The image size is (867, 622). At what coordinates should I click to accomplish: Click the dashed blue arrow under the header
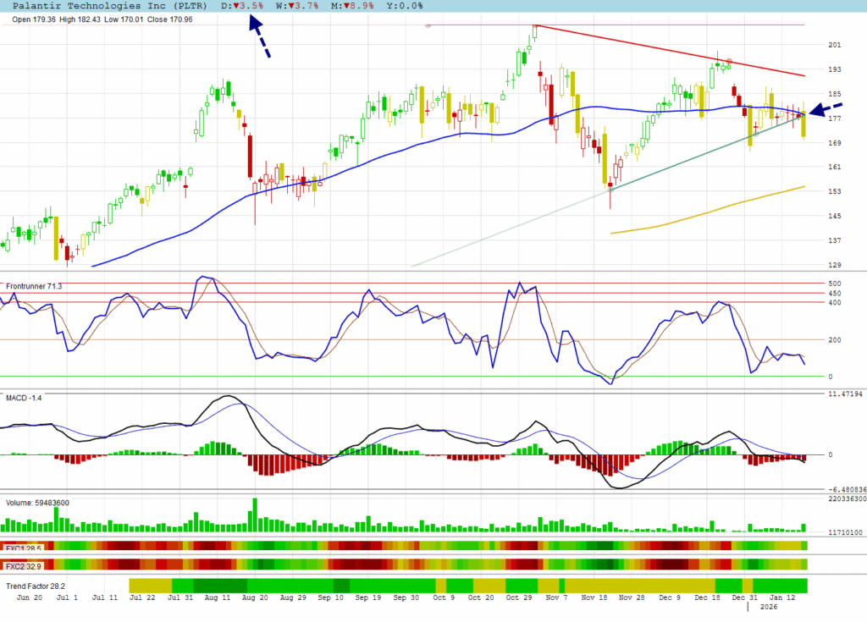pos(259,36)
